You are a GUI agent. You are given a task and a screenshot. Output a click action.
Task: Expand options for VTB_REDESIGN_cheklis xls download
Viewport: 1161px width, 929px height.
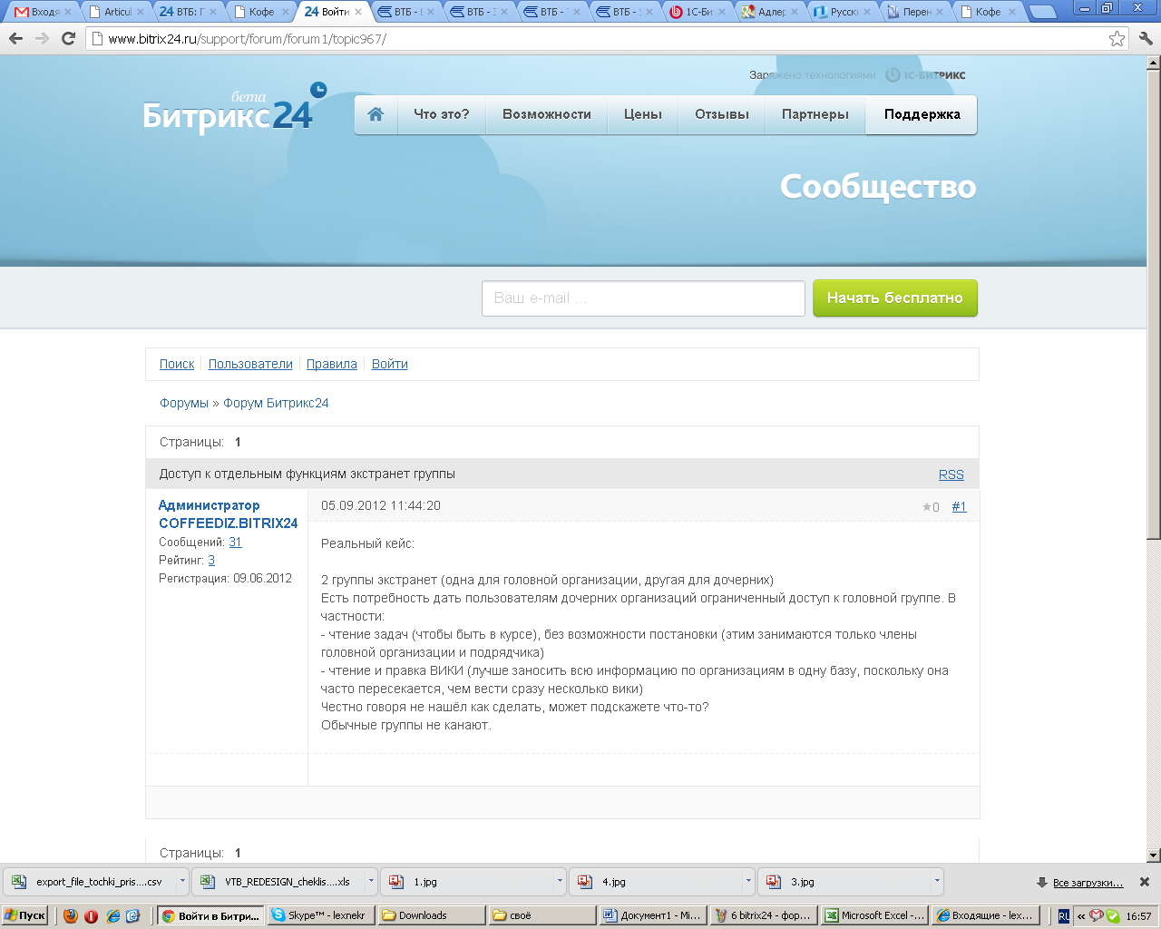[x=371, y=882]
